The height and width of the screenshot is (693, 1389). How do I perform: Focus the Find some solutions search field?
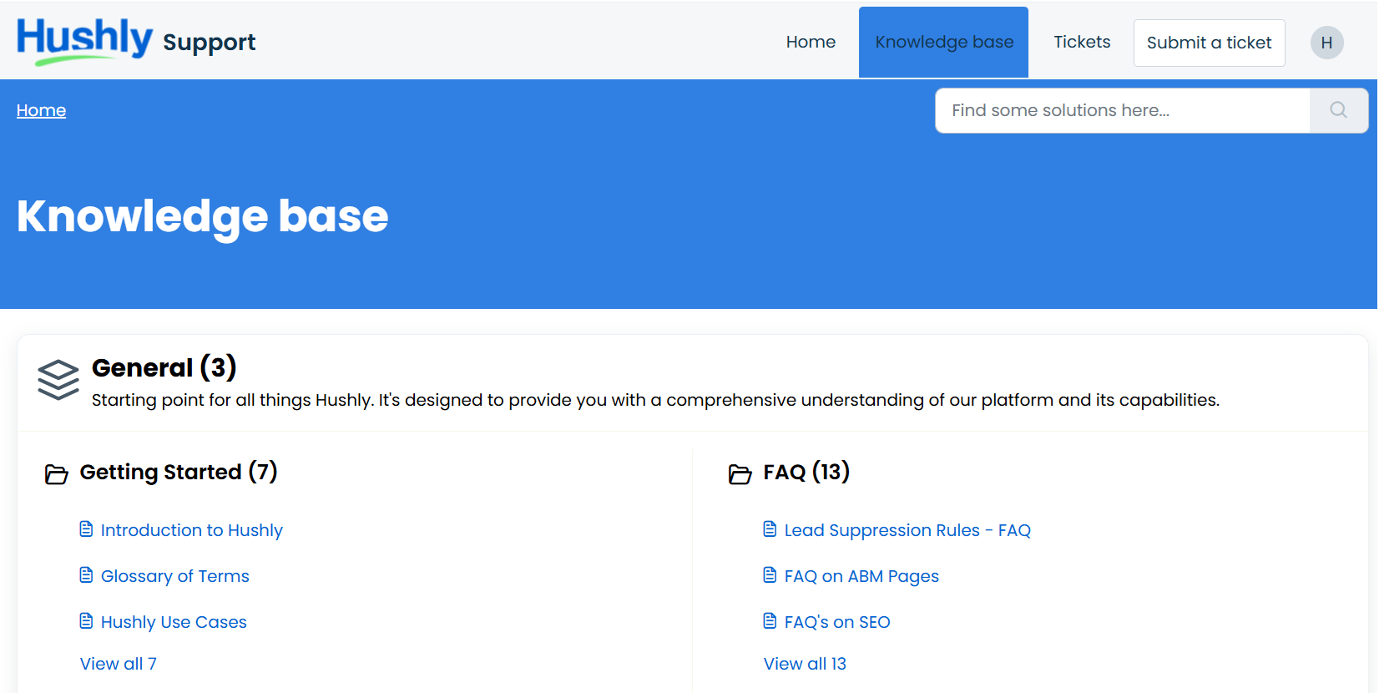coord(1122,110)
